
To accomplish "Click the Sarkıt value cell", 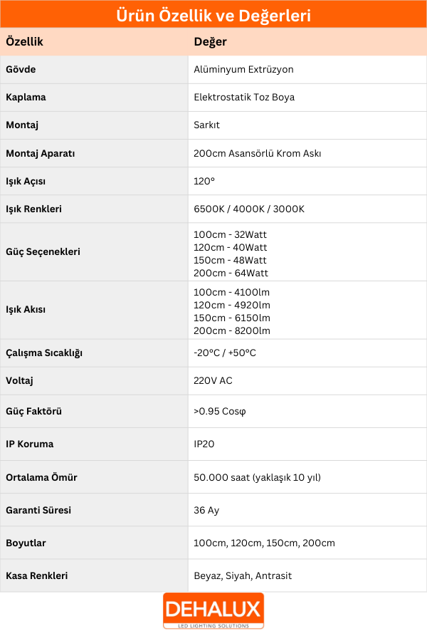I will coord(207,125).
